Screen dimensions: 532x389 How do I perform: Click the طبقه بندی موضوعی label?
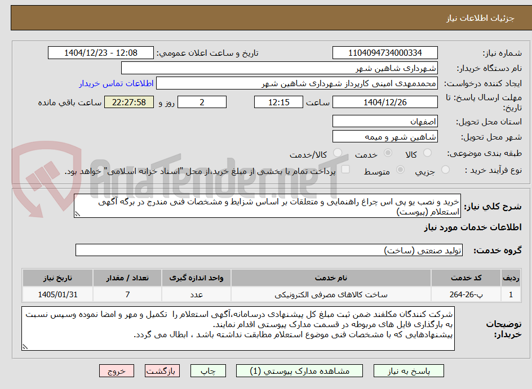[x=485, y=154]
